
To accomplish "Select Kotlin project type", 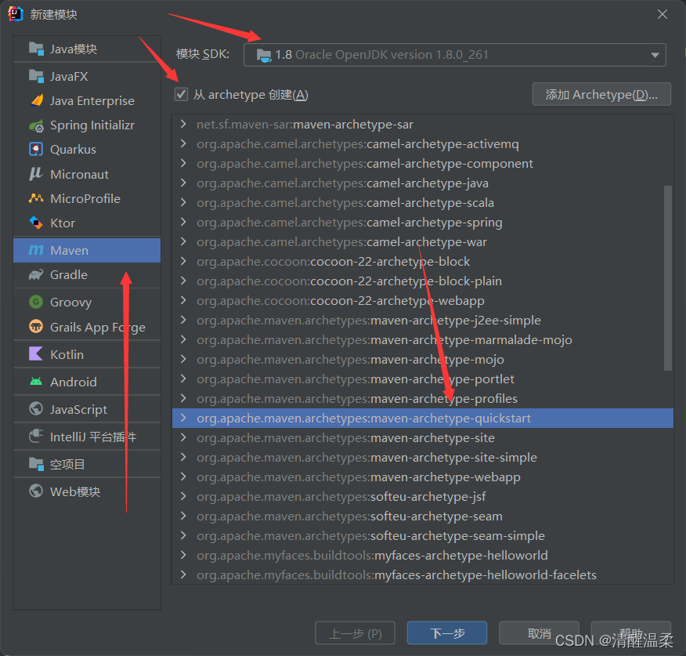I will (x=87, y=353).
